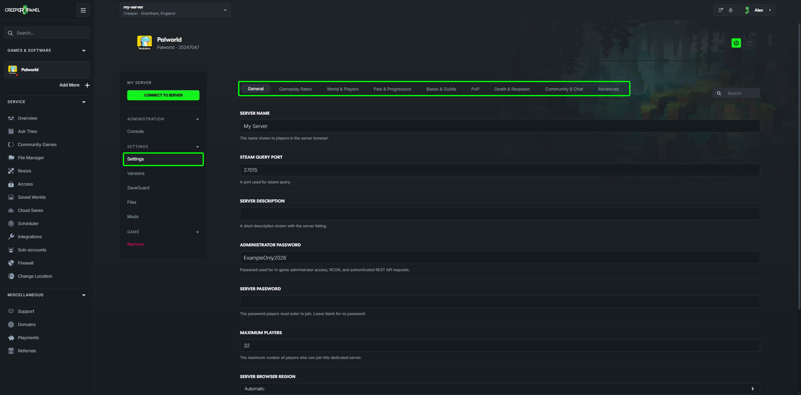Click the Resize icon in sidebar
The width and height of the screenshot is (801, 395).
11,171
